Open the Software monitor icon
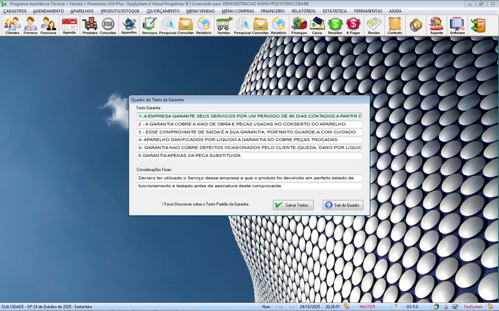Screen dimensions: 499x311 tap(457, 26)
